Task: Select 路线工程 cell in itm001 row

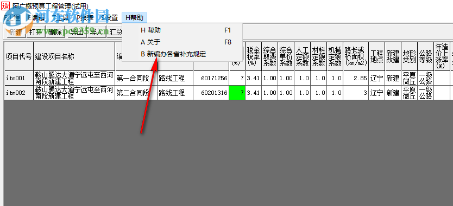Action: (175, 78)
